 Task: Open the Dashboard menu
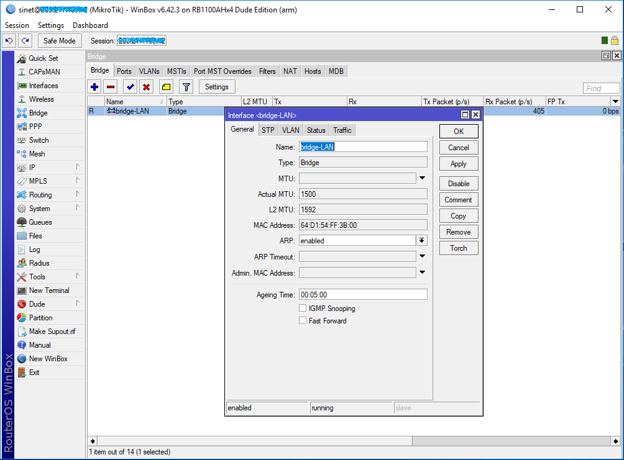[x=90, y=25]
